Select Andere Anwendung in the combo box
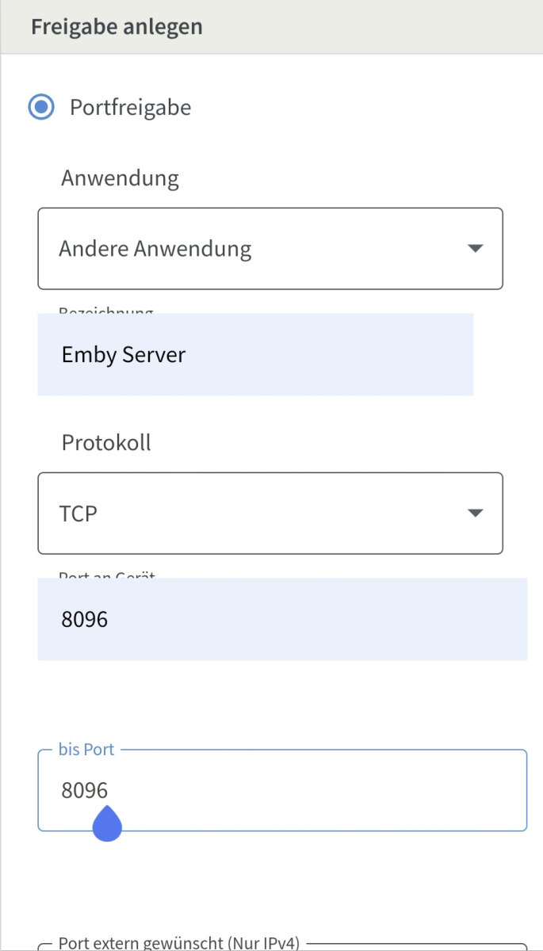Viewport: 543px width, 951px height. (x=155, y=248)
